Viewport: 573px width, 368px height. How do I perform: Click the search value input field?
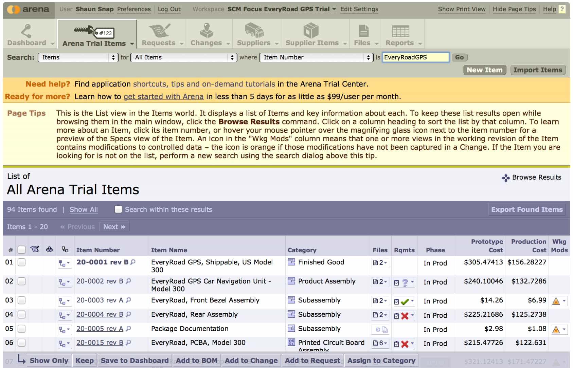click(x=416, y=57)
